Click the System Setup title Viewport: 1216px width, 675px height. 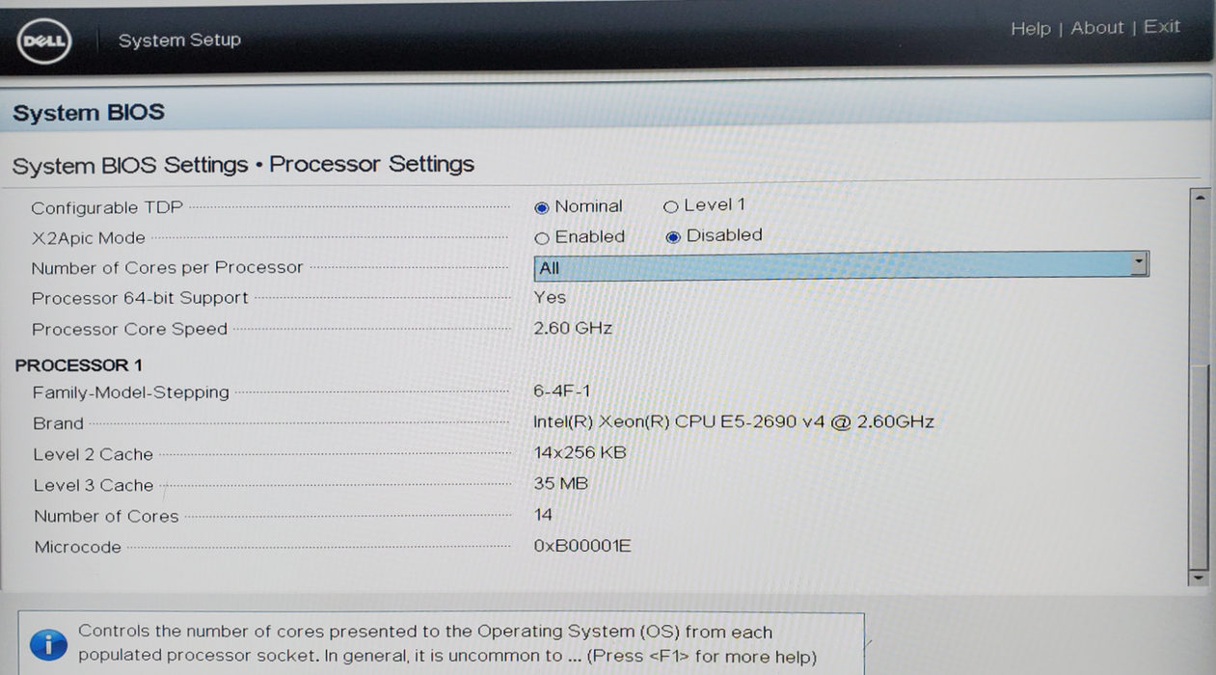(179, 40)
